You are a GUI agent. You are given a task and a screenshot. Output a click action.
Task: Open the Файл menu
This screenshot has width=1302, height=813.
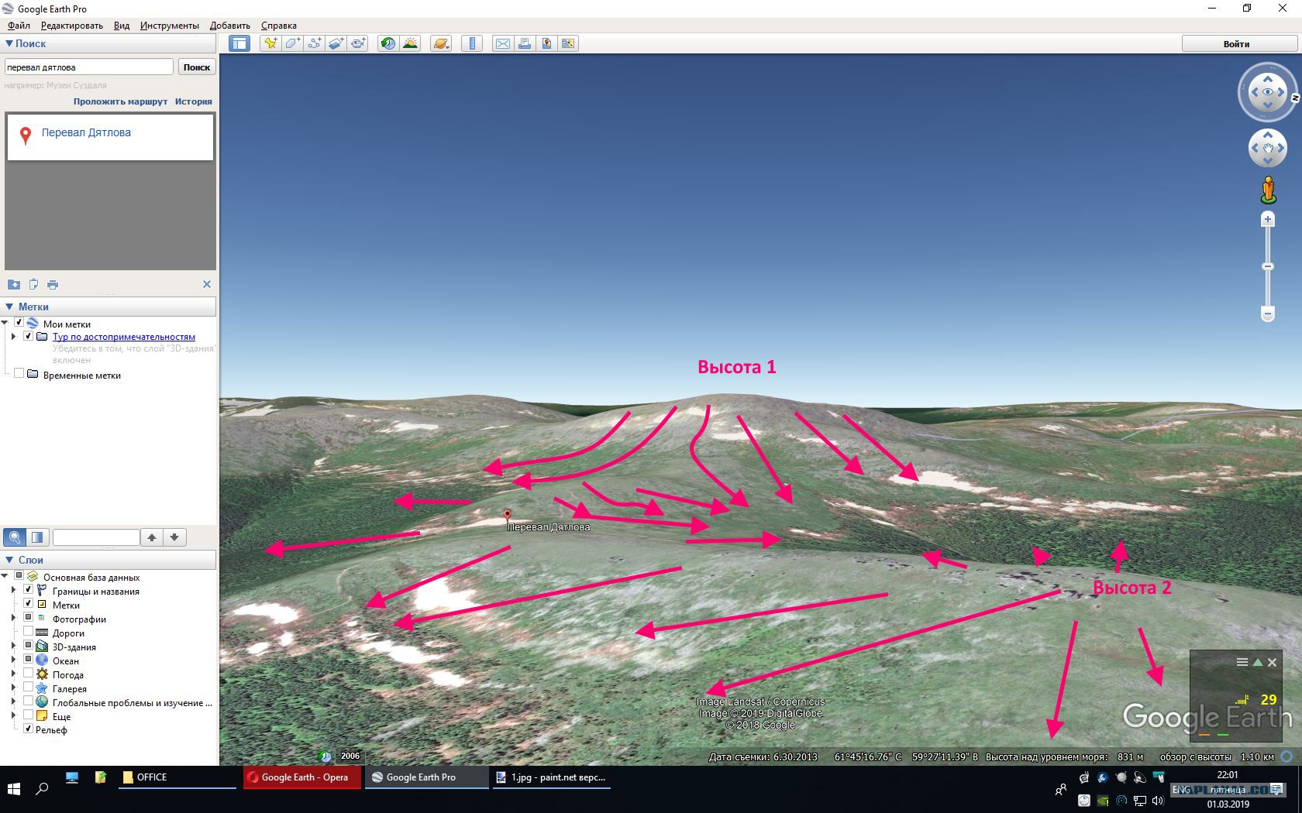coord(19,26)
